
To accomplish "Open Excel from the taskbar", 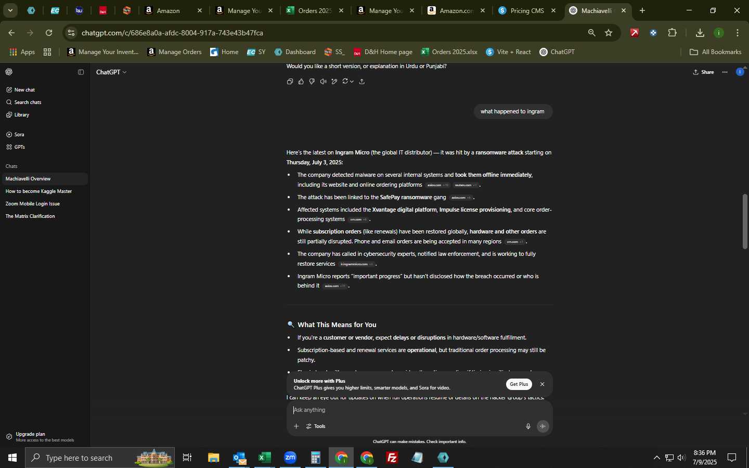I will pyautogui.click(x=265, y=458).
